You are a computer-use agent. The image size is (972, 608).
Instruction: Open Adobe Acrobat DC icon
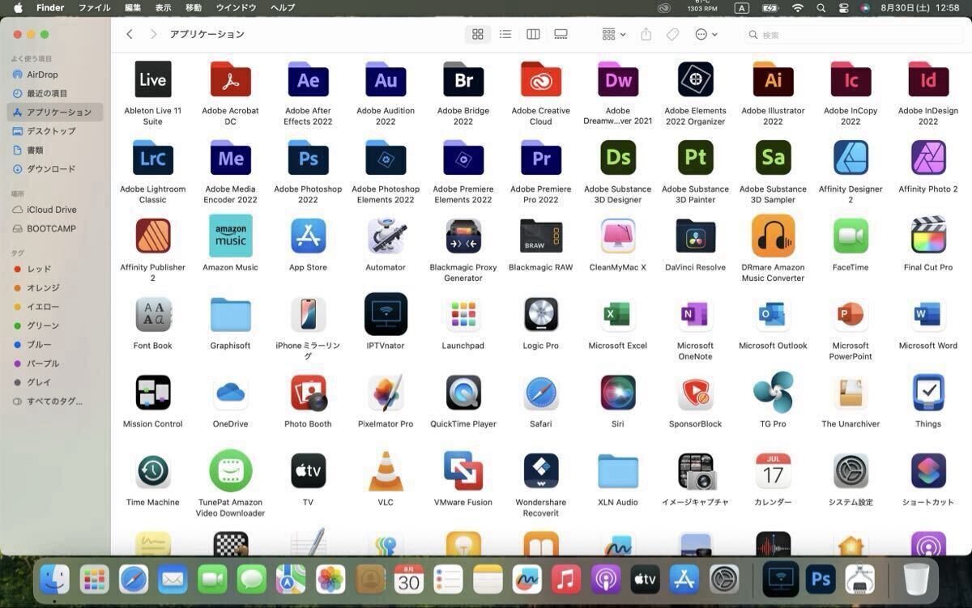[x=230, y=79]
